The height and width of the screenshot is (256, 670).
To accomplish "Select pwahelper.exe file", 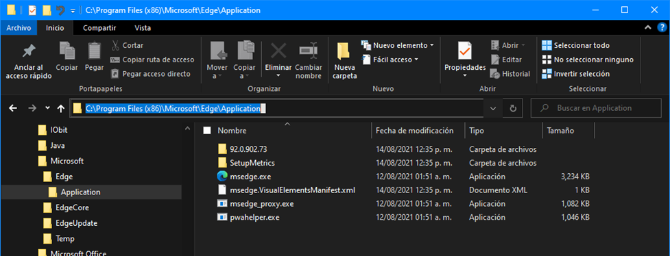I will point(254,217).
